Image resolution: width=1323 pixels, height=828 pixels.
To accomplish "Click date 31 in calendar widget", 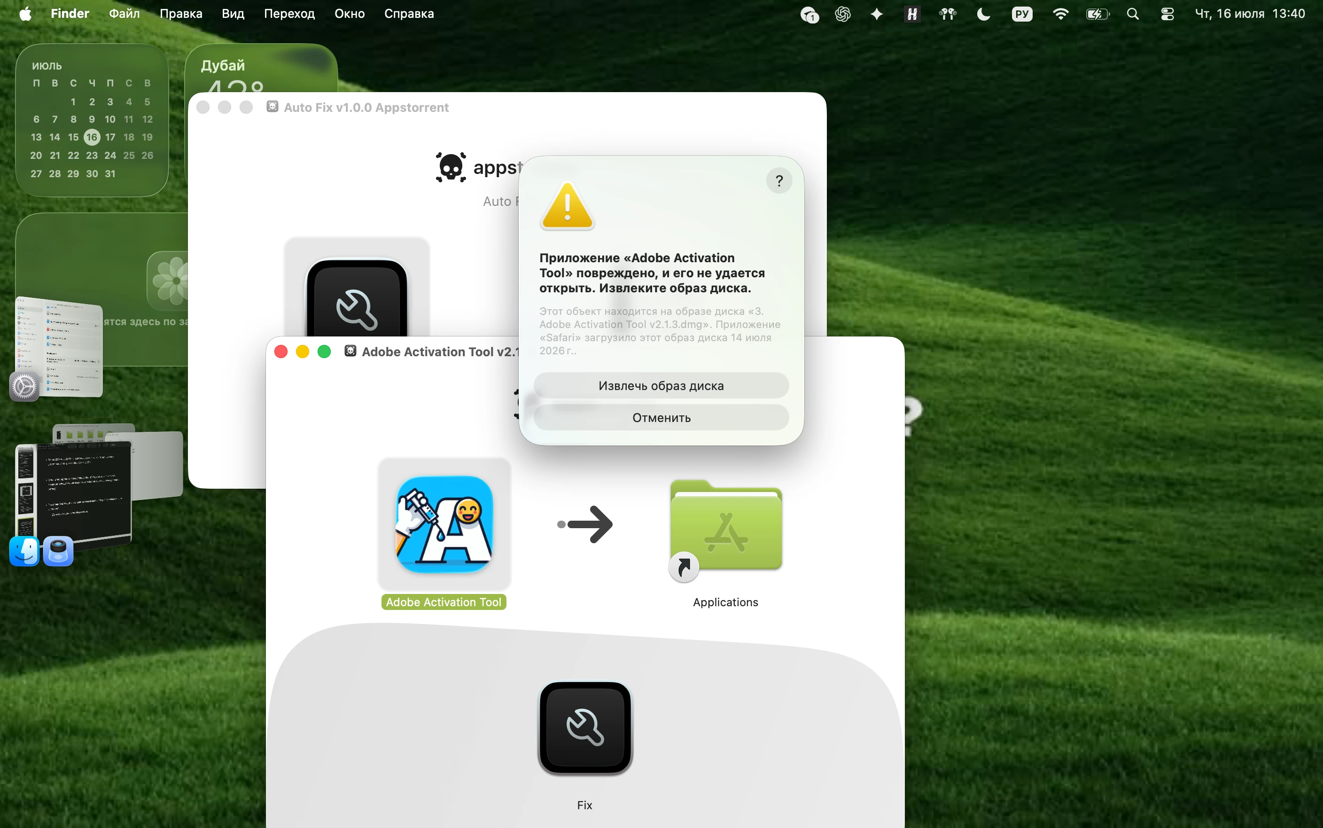I will [x=110, y=173].
